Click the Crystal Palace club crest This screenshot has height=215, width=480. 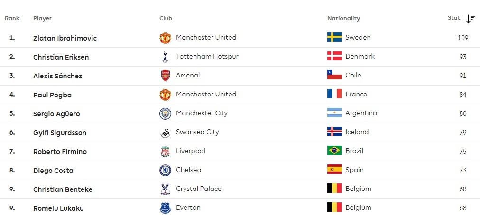coord(165,189)
